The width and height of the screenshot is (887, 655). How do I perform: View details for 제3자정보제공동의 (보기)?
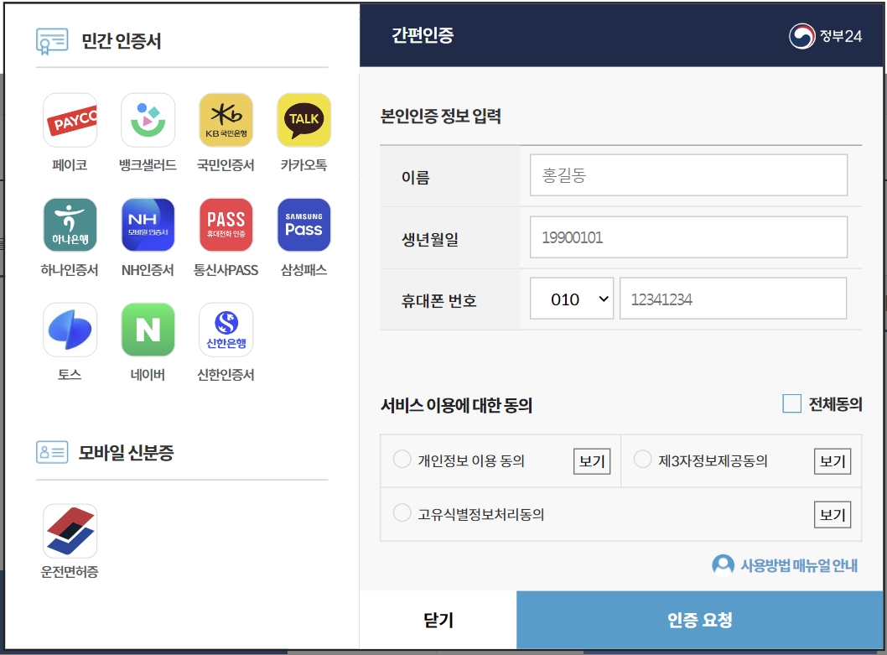point(833,461)
